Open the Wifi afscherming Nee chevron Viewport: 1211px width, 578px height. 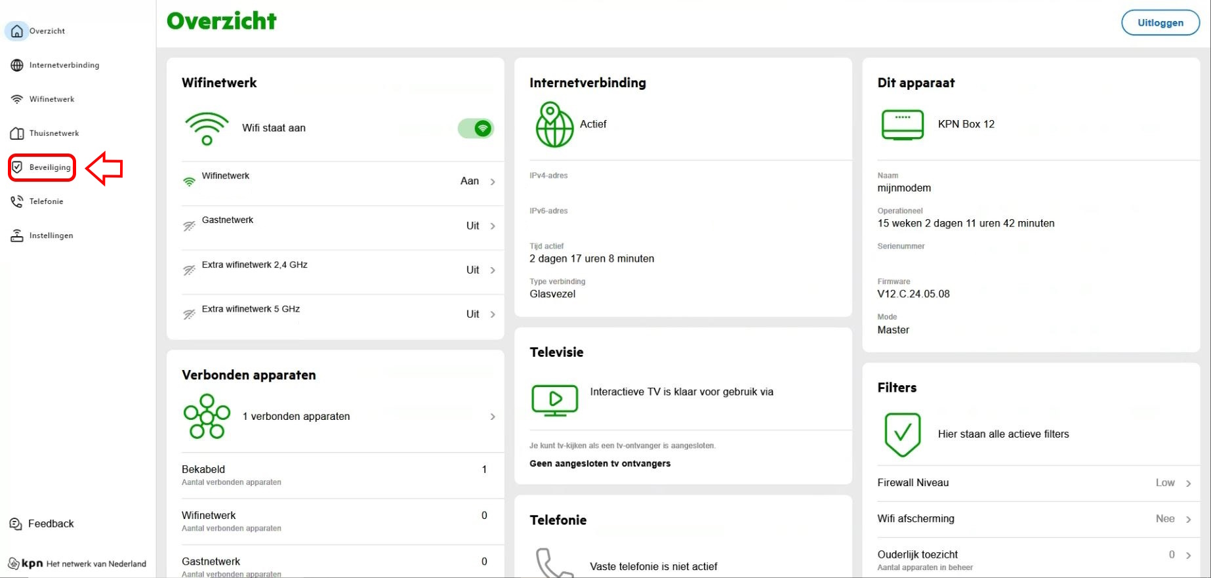(x=1188, y=520)
